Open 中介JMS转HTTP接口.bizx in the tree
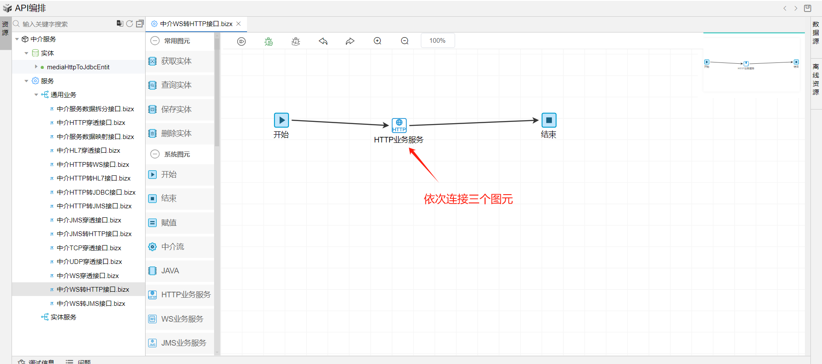This screenshot has height=364, width=822. 94,234
